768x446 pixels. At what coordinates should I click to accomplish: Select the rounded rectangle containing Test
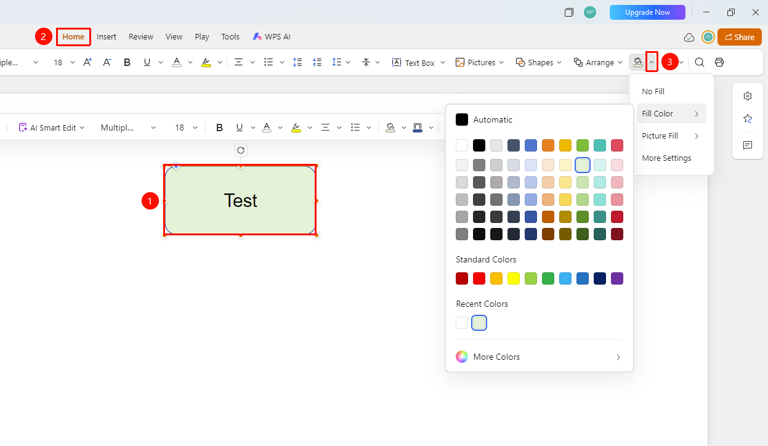point(240,201)
